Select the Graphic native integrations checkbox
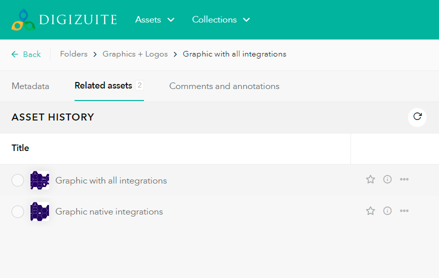Image resolution: width=439 pixels, height=278 pixels. click(x=17, y=212)
